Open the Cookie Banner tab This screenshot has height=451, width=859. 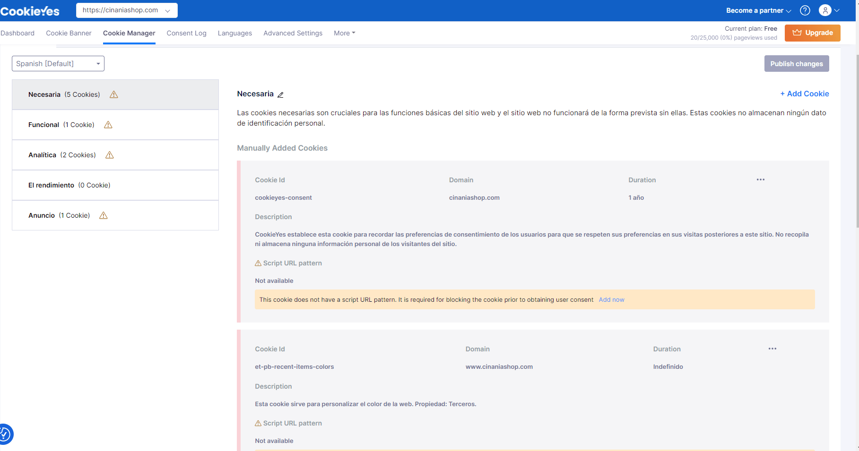[x=69, y=33]
